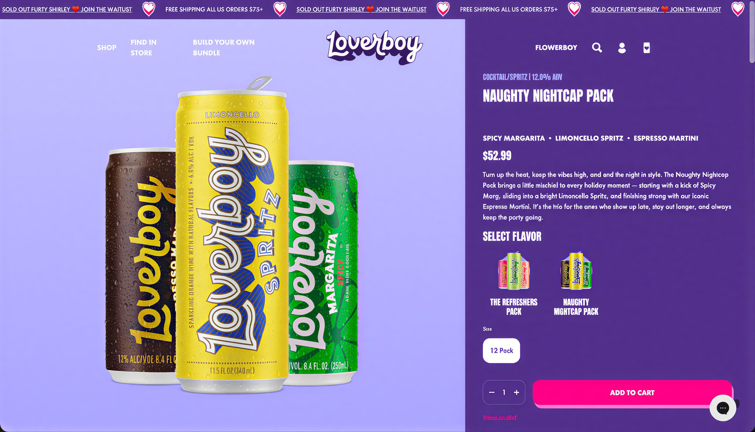Decrease quantity with the minus icon
The image size is (755, 432).
pyautogui.click(x=492, y=392)
